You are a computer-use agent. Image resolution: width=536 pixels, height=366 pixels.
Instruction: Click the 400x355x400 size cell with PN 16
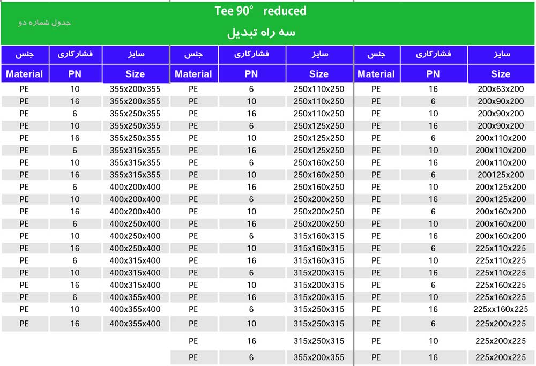[x=135, y=324]
